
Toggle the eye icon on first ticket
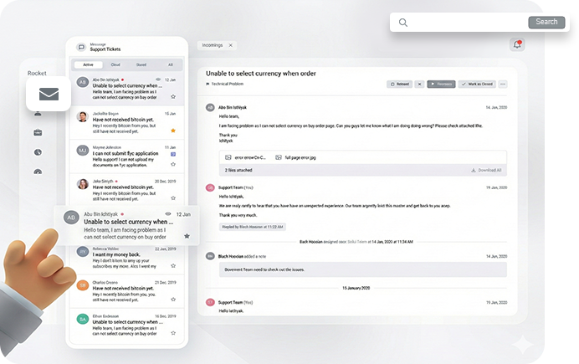(x=159, y=79)
